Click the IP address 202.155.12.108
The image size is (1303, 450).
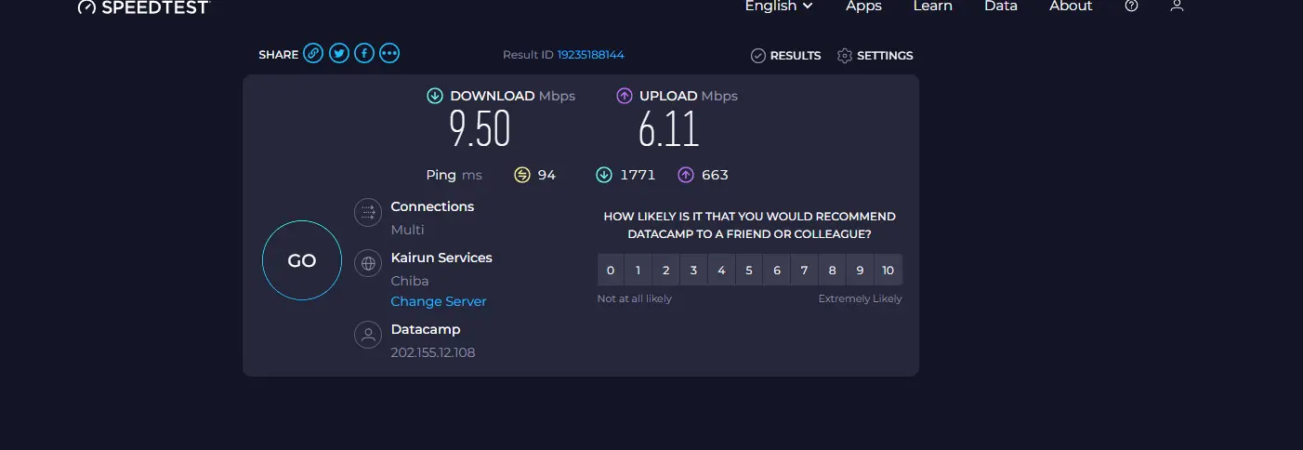(x=433, y=352)
